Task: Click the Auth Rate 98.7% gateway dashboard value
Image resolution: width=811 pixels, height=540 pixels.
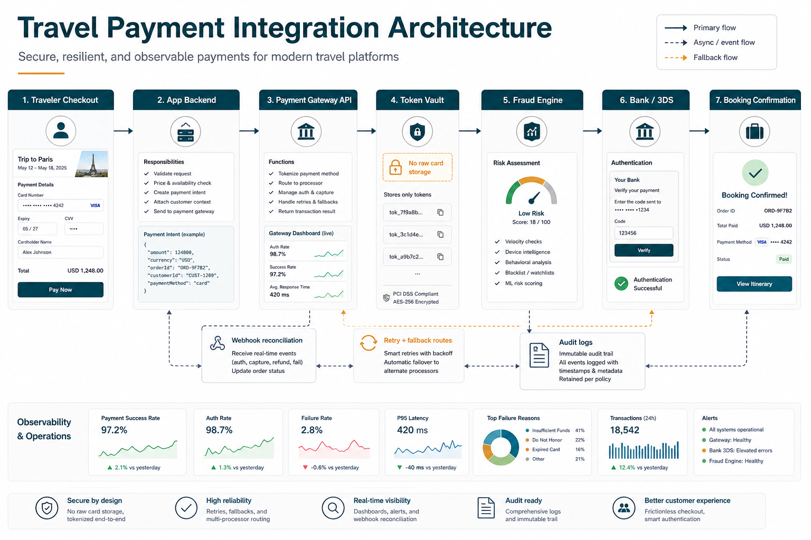Action: coord(278,254)
